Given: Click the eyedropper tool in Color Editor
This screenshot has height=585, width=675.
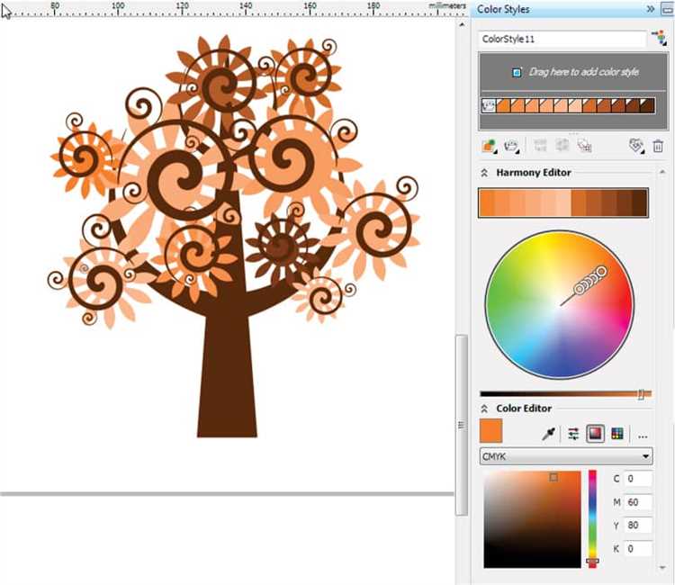Looking at the screenshot, I should coord(548,434).
